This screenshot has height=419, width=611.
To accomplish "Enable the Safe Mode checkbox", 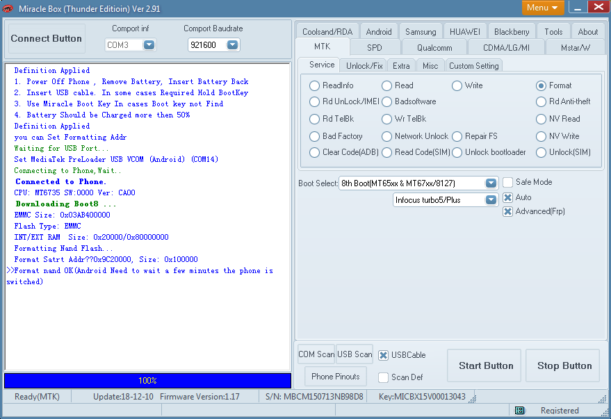I will click(x=507, y=182).
